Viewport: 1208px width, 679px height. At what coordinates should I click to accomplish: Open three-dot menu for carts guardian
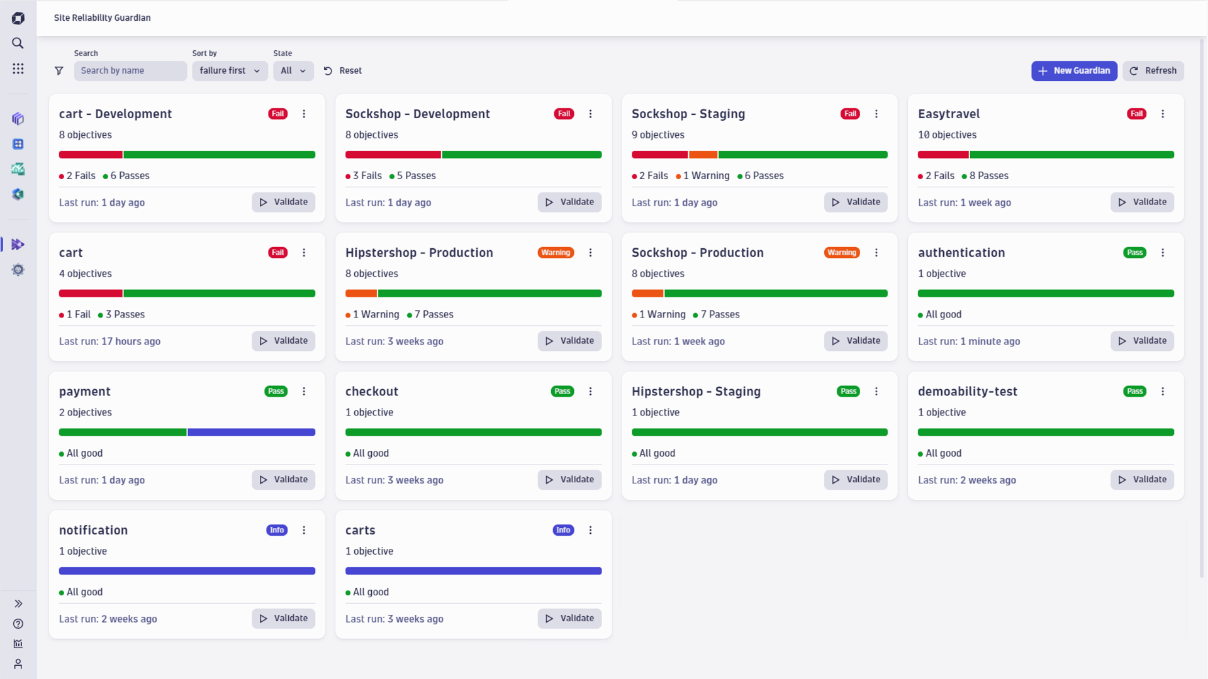pyautogui.click(x=590, y=530)
